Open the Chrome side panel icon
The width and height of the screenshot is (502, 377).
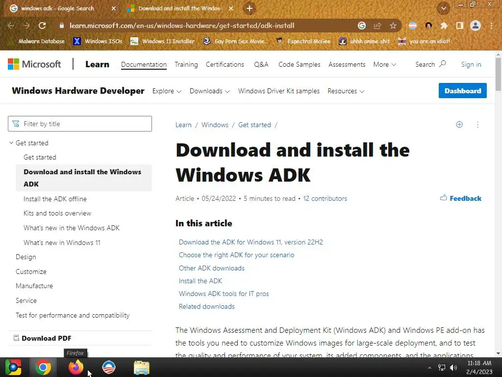[460, 26]
